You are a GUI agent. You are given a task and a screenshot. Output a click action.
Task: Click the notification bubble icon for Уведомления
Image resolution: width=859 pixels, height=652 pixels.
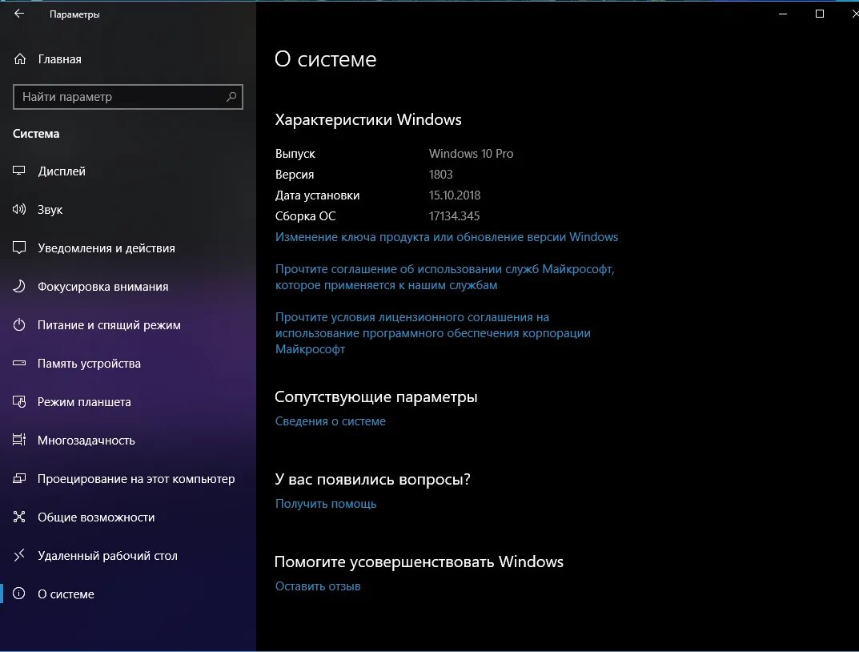[x=19, y=248]
